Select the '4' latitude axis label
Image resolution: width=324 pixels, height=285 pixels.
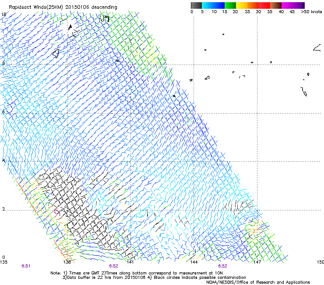point(4,160)
